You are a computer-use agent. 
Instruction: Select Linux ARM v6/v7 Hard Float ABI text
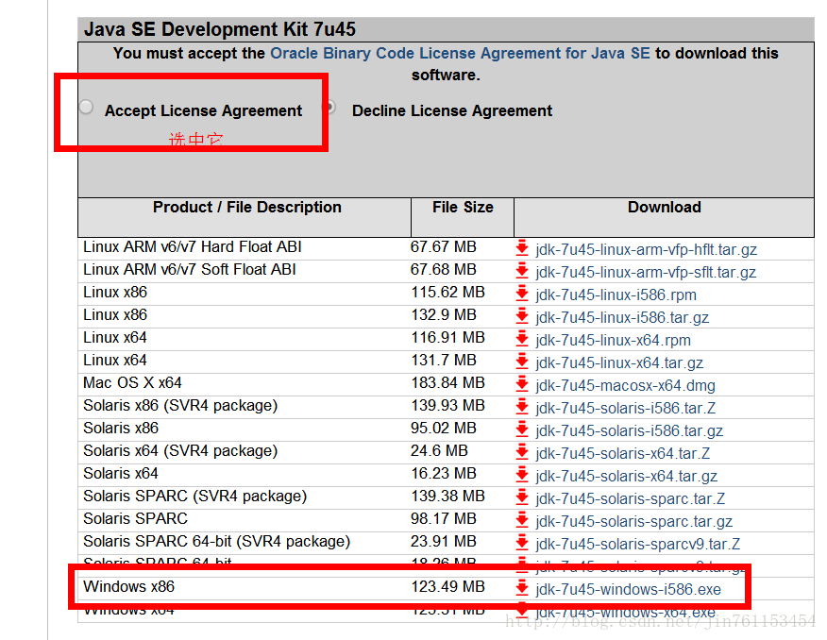(x=192, y=246)
